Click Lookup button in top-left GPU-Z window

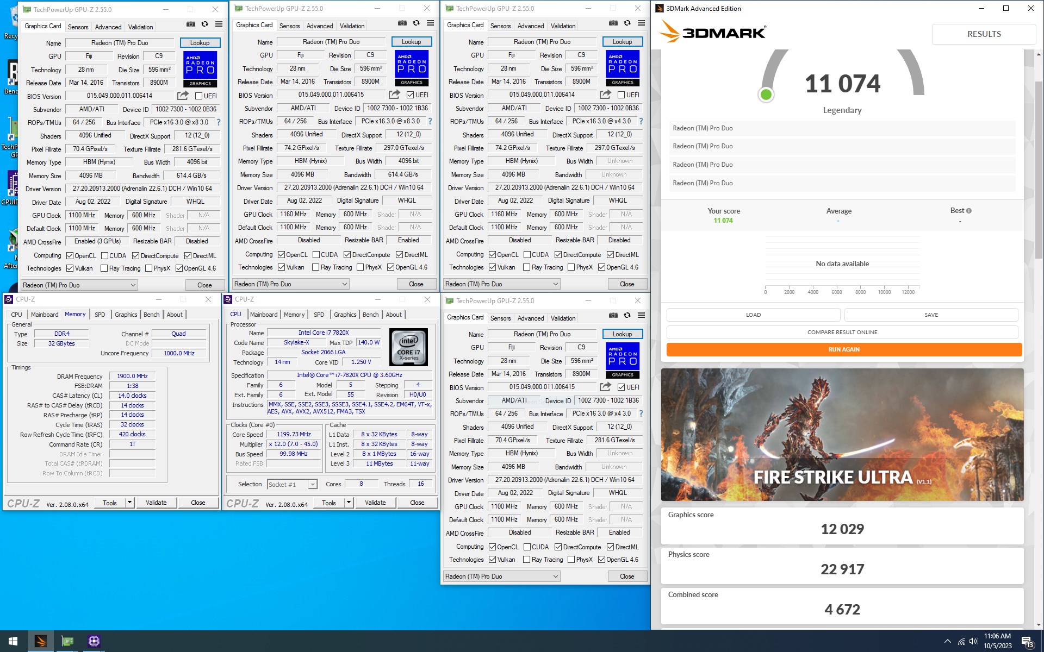click(200, 43)
